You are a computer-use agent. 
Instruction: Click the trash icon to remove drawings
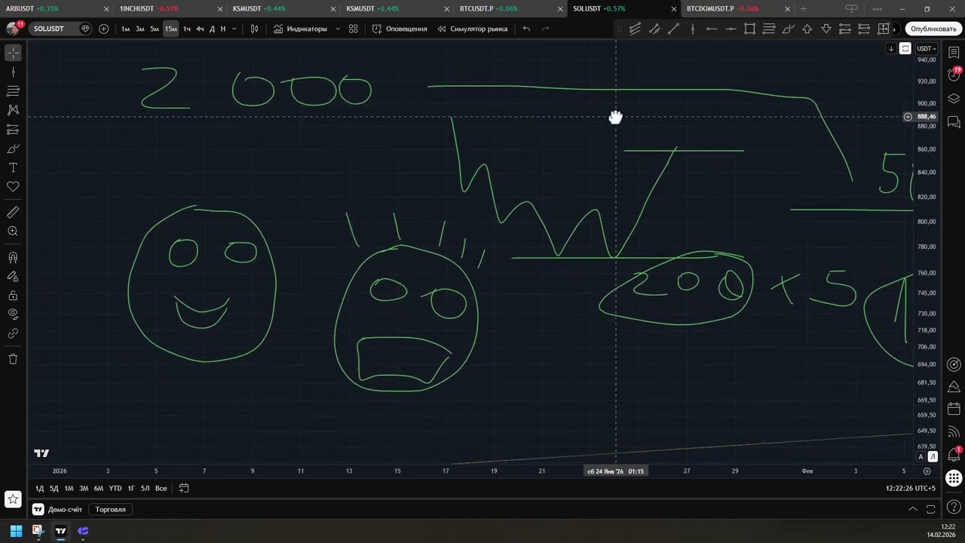point(13,359)
